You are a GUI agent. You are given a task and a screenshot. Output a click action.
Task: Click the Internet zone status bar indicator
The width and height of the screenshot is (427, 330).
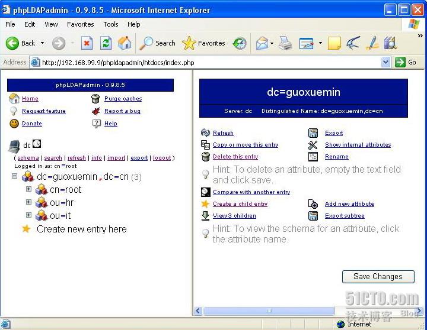[x=354, y=324]
